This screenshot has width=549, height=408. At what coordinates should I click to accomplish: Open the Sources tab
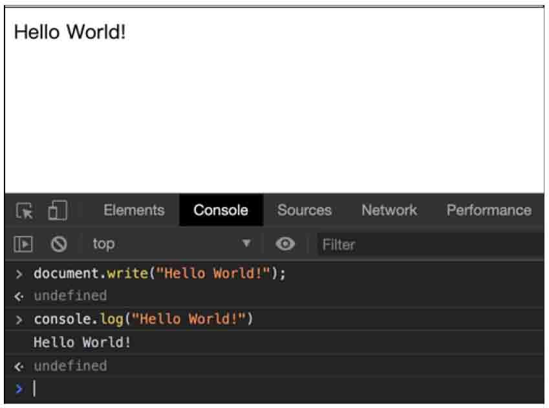coord(305,210)
